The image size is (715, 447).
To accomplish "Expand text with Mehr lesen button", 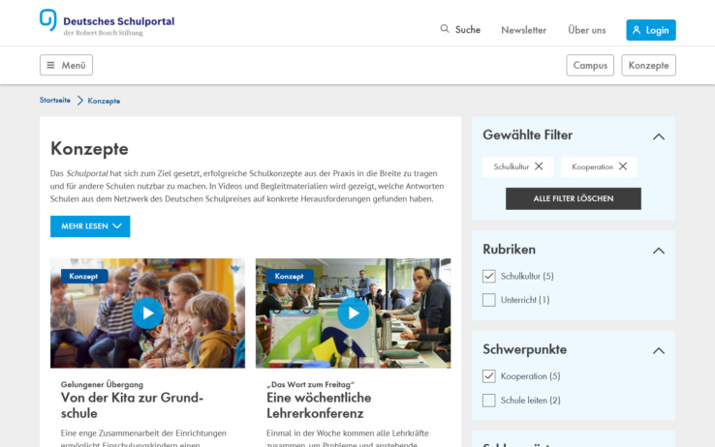I will coord(90,226).
